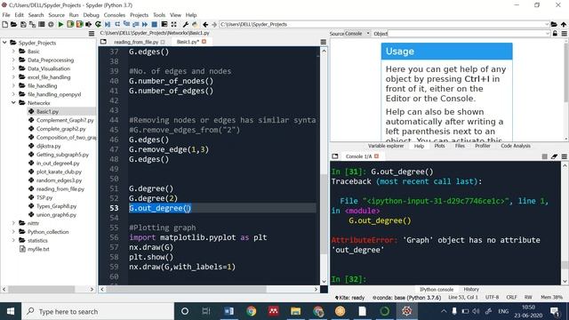
Task: Start debugging with the Debug file icon
Action: [x=108, y=24]
